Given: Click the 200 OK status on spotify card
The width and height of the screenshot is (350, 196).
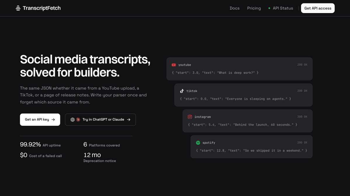Looking at the screenshot, I should (302, 143).
